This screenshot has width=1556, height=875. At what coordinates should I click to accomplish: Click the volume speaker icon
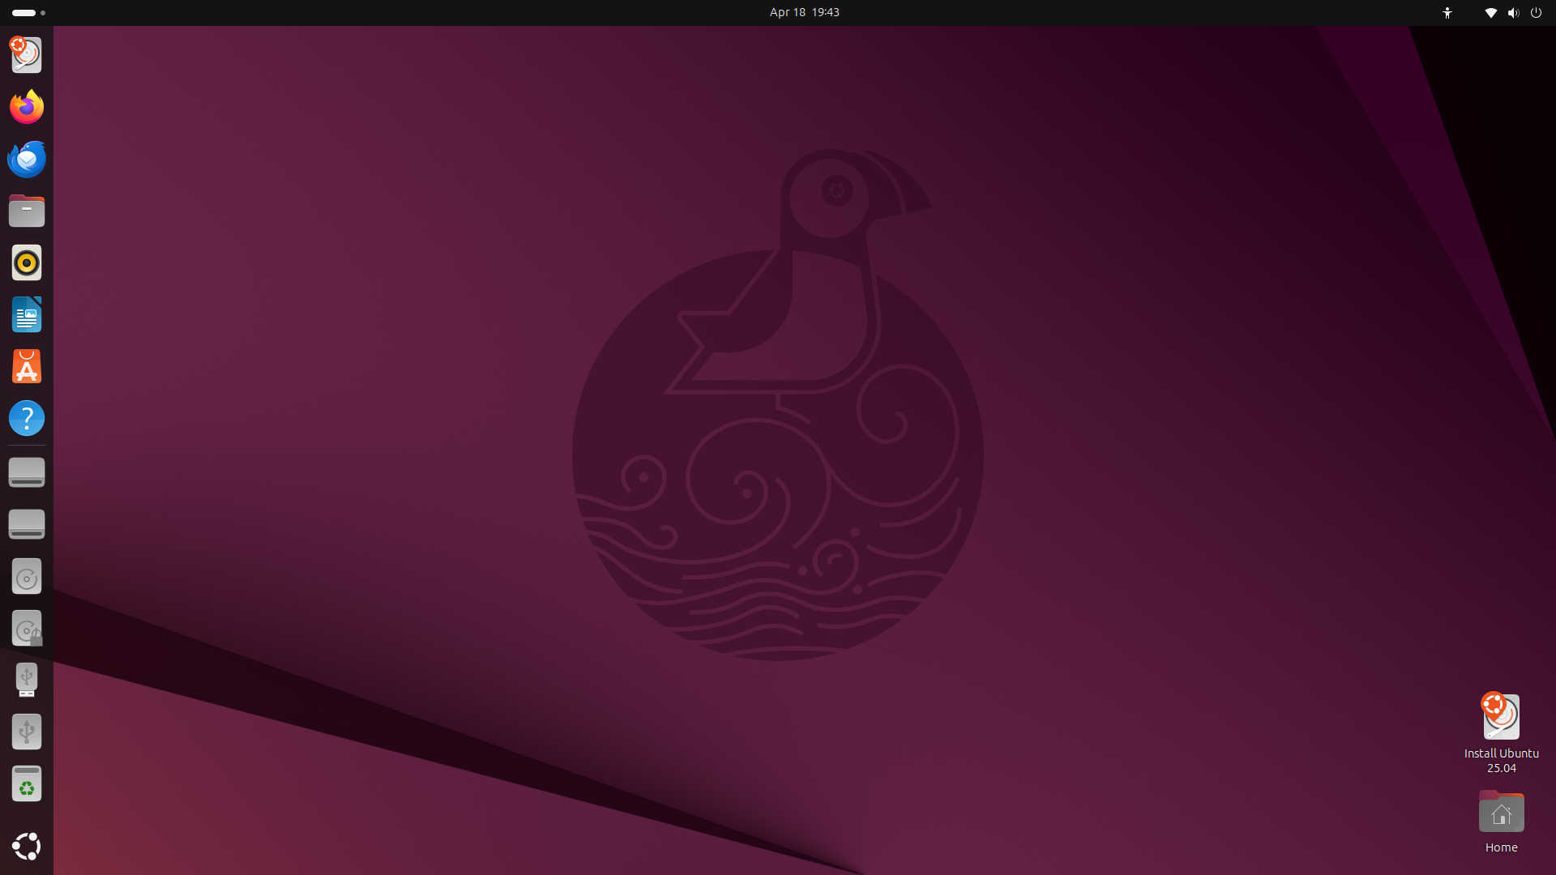coord(1513,12)
